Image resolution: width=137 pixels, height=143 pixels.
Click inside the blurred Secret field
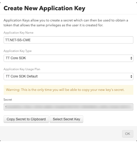coord(68,107)
